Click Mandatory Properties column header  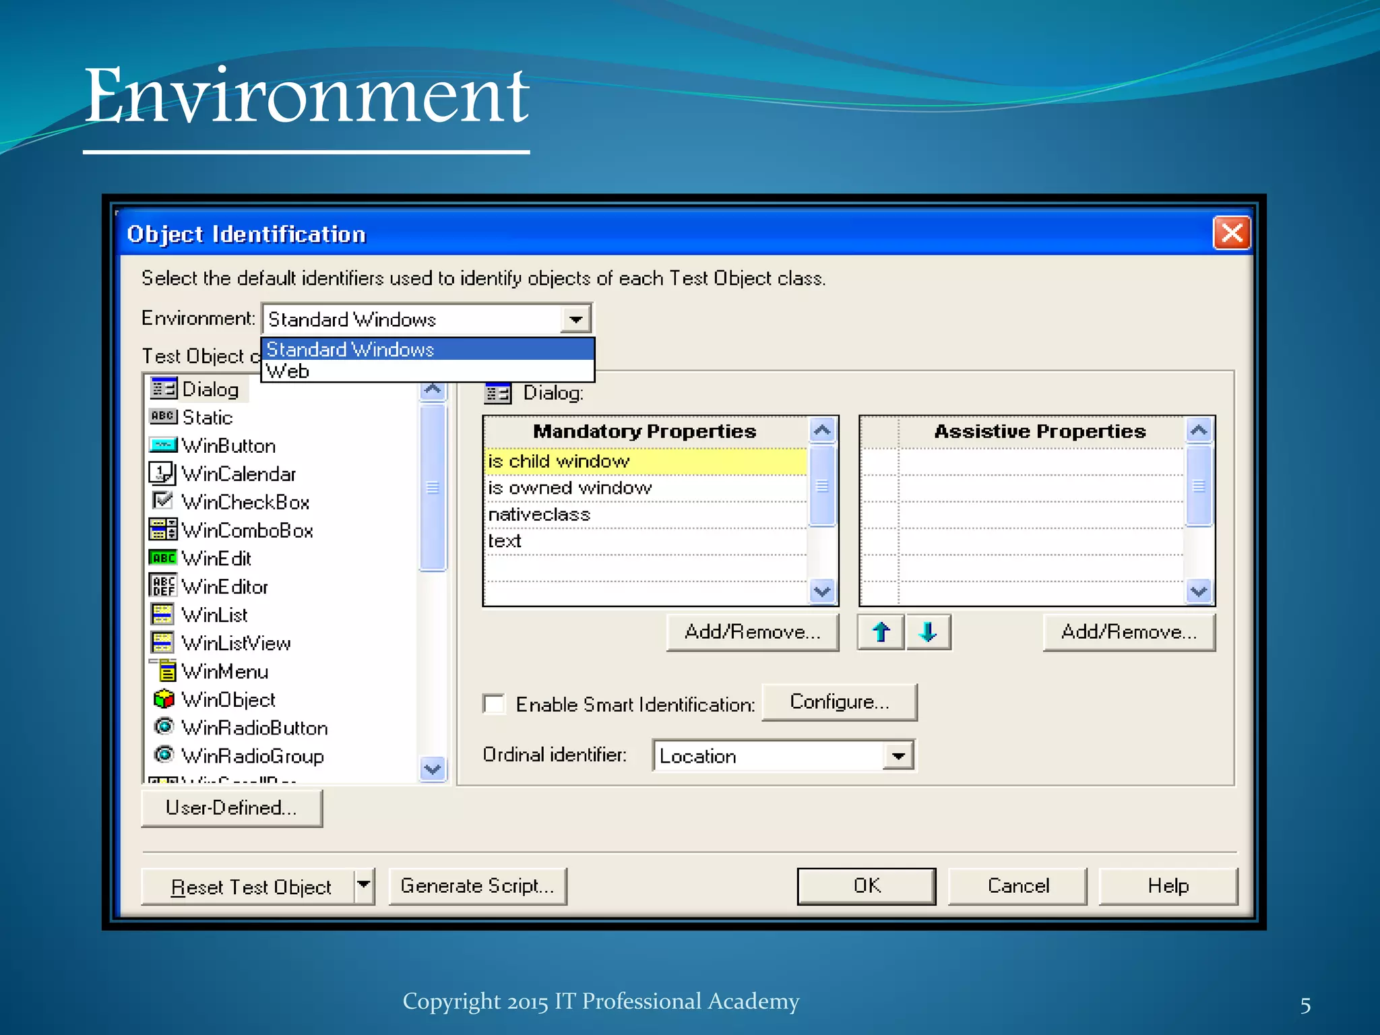pos(646,431)
